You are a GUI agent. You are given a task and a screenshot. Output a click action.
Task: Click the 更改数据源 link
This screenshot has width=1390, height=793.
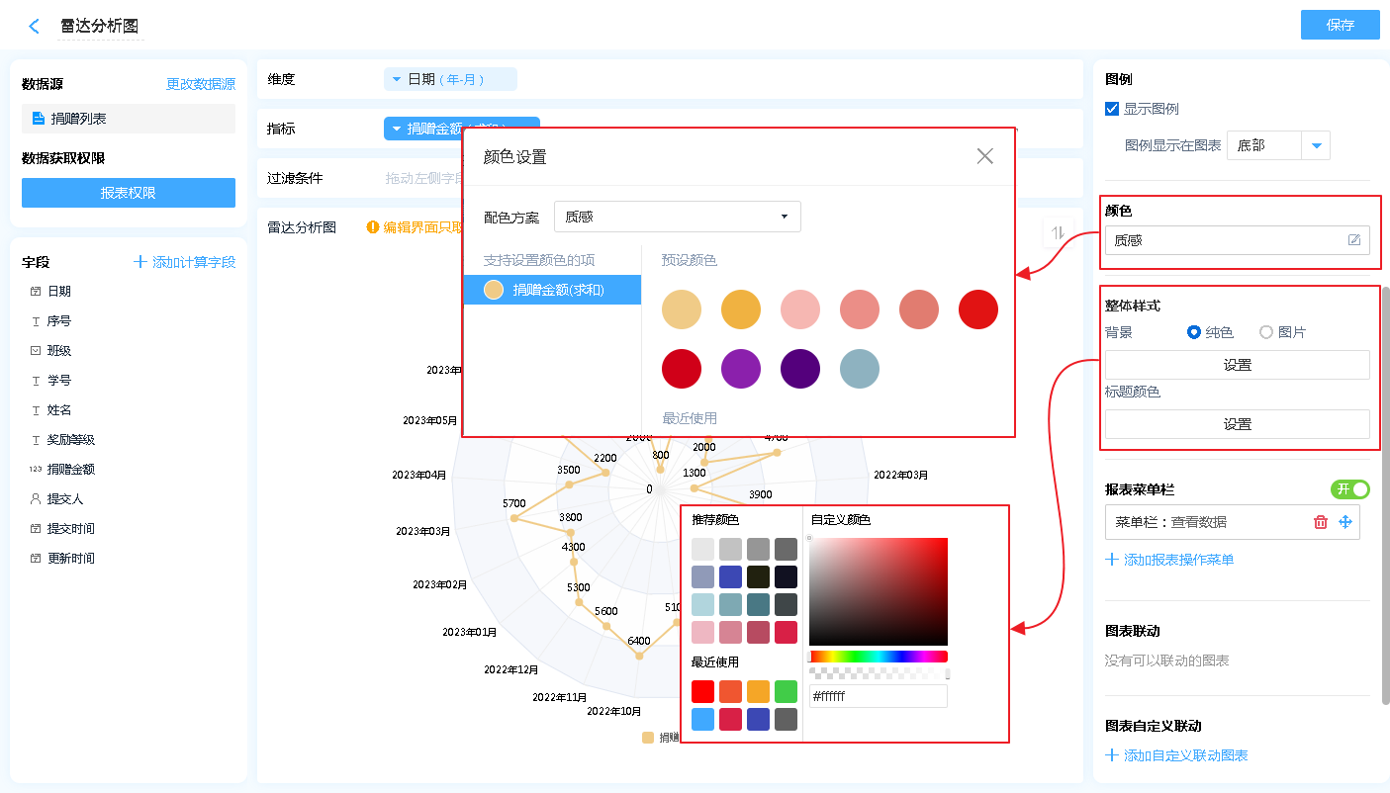[x=200, y=85]
